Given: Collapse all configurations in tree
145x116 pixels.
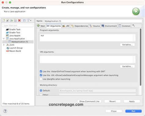Looking at the screenshot, I should pyautogui.click(x=24, y=21).
